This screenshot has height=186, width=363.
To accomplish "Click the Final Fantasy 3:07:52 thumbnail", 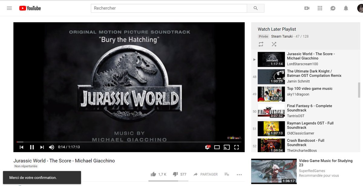I will point(271,111).
